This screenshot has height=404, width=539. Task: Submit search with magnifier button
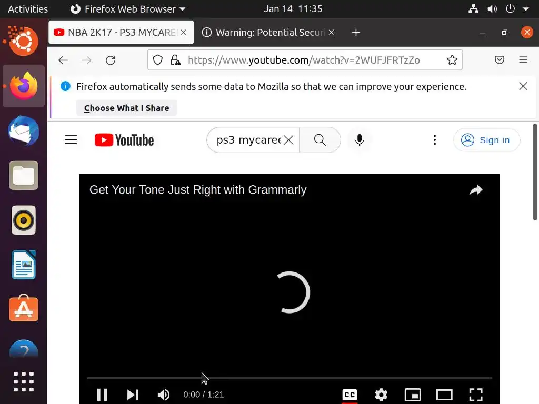pos(320,140)
